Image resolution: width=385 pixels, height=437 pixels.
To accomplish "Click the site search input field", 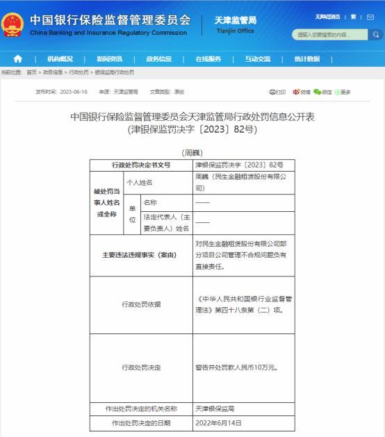I will coord(330,35).
